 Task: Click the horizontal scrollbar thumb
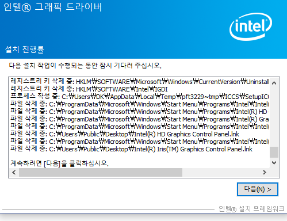coord(101,172)
